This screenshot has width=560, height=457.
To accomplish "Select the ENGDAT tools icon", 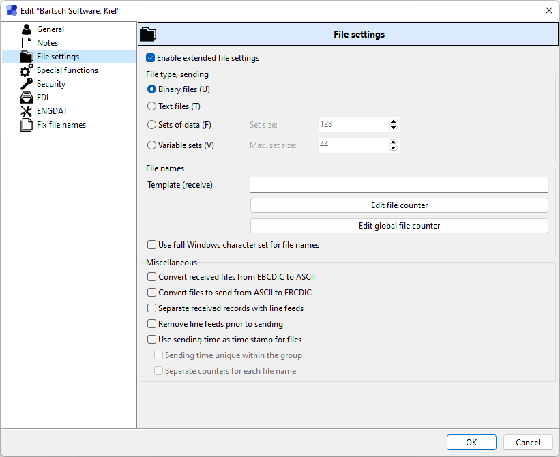I will 26,111.
